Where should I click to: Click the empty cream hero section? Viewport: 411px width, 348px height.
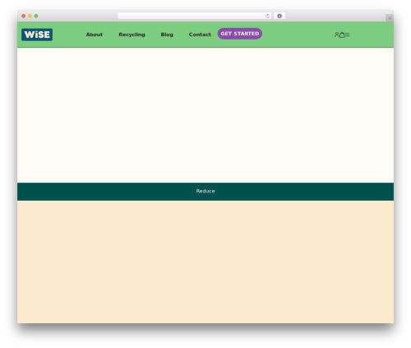tap(205, 115)
